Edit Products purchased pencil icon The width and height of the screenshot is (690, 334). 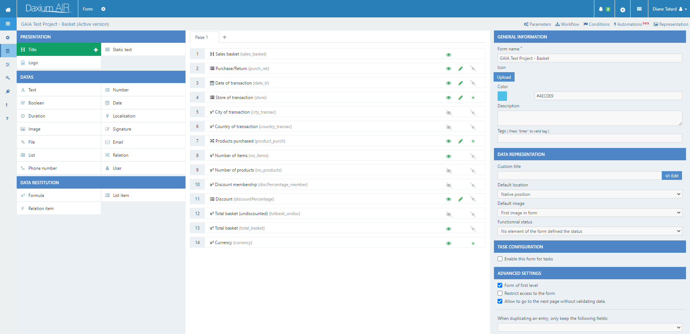coord(461,141)
